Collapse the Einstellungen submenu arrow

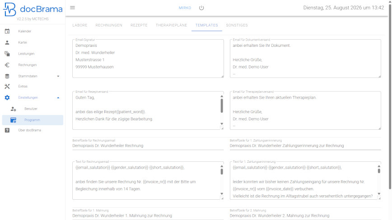58,97
